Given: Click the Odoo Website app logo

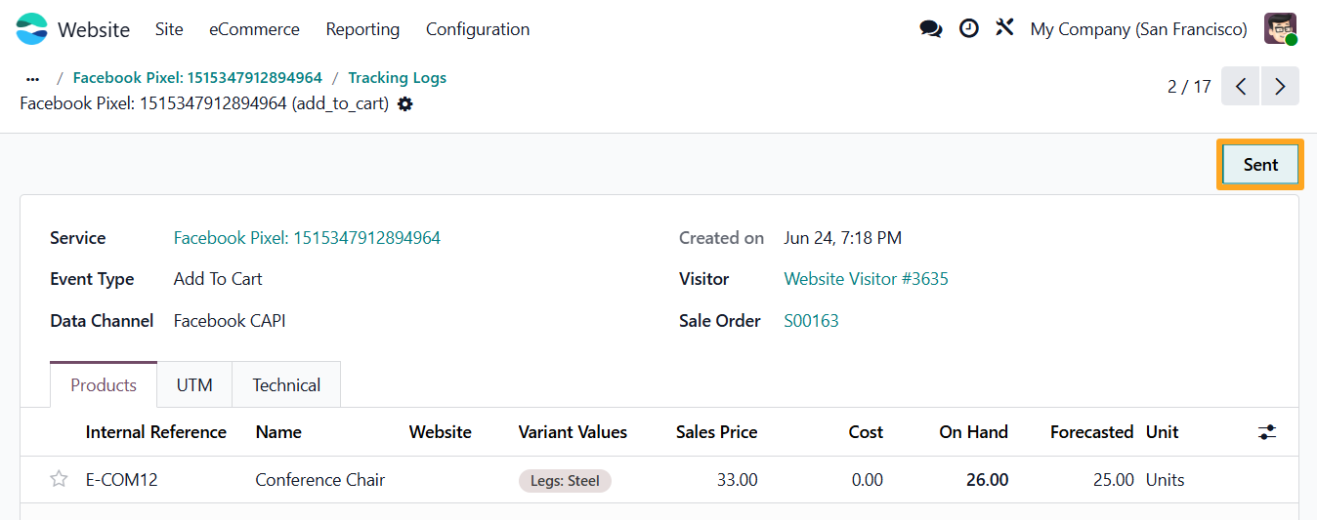Looking at the screenshot, I should tap(32, 29).
